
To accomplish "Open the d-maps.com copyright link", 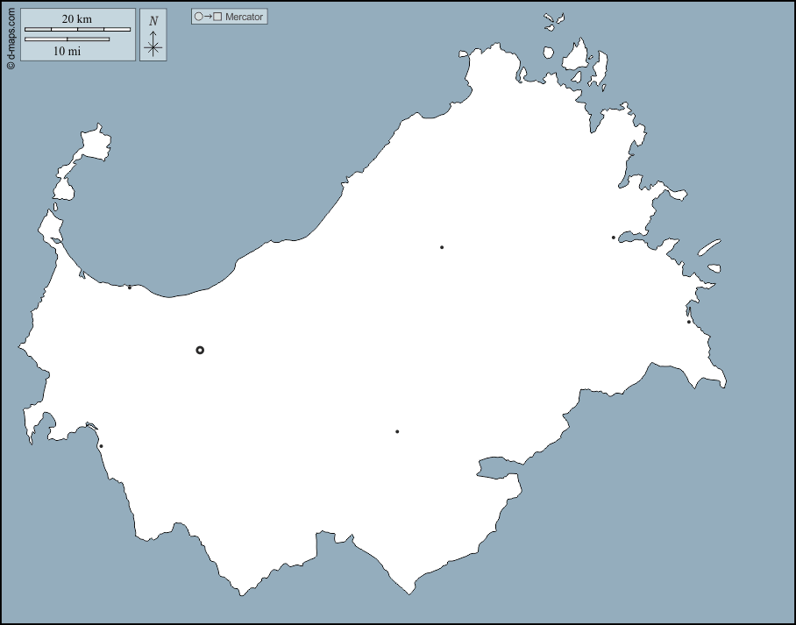I will [11, 35].
